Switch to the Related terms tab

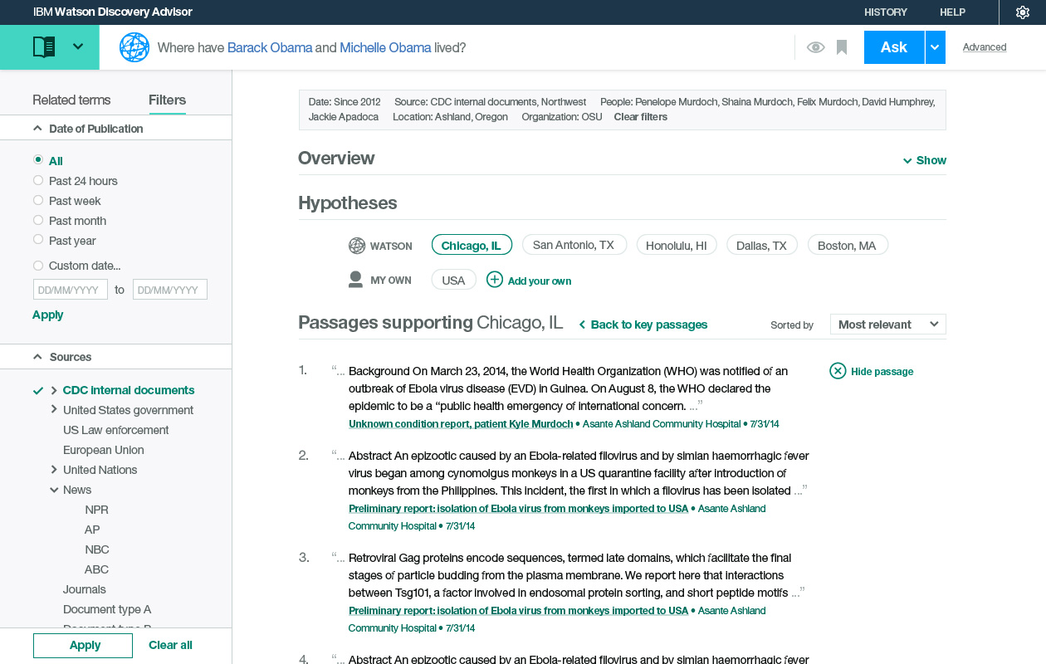[x=71, y=100]
